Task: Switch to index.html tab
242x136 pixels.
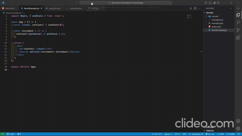Action: [x=10, y=8]
